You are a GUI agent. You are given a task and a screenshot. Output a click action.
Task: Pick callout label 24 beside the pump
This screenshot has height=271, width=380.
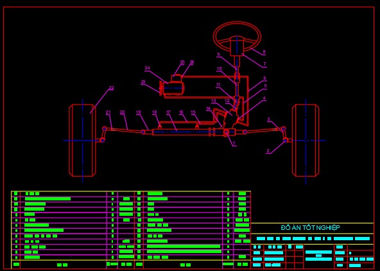(147, 68)
